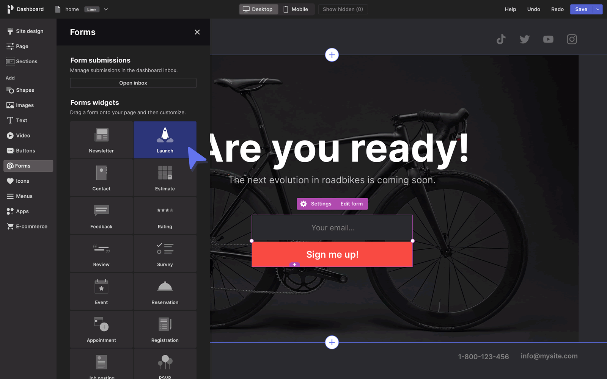Click the Open inbox button
607x379 pixels.
coord(133,83)
